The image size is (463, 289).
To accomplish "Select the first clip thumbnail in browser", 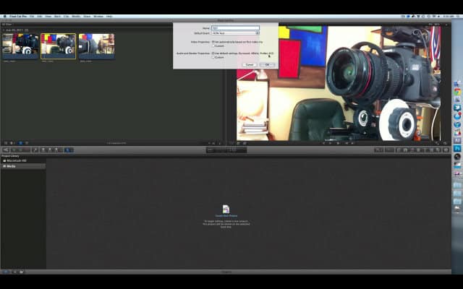I will coord(20,45).
